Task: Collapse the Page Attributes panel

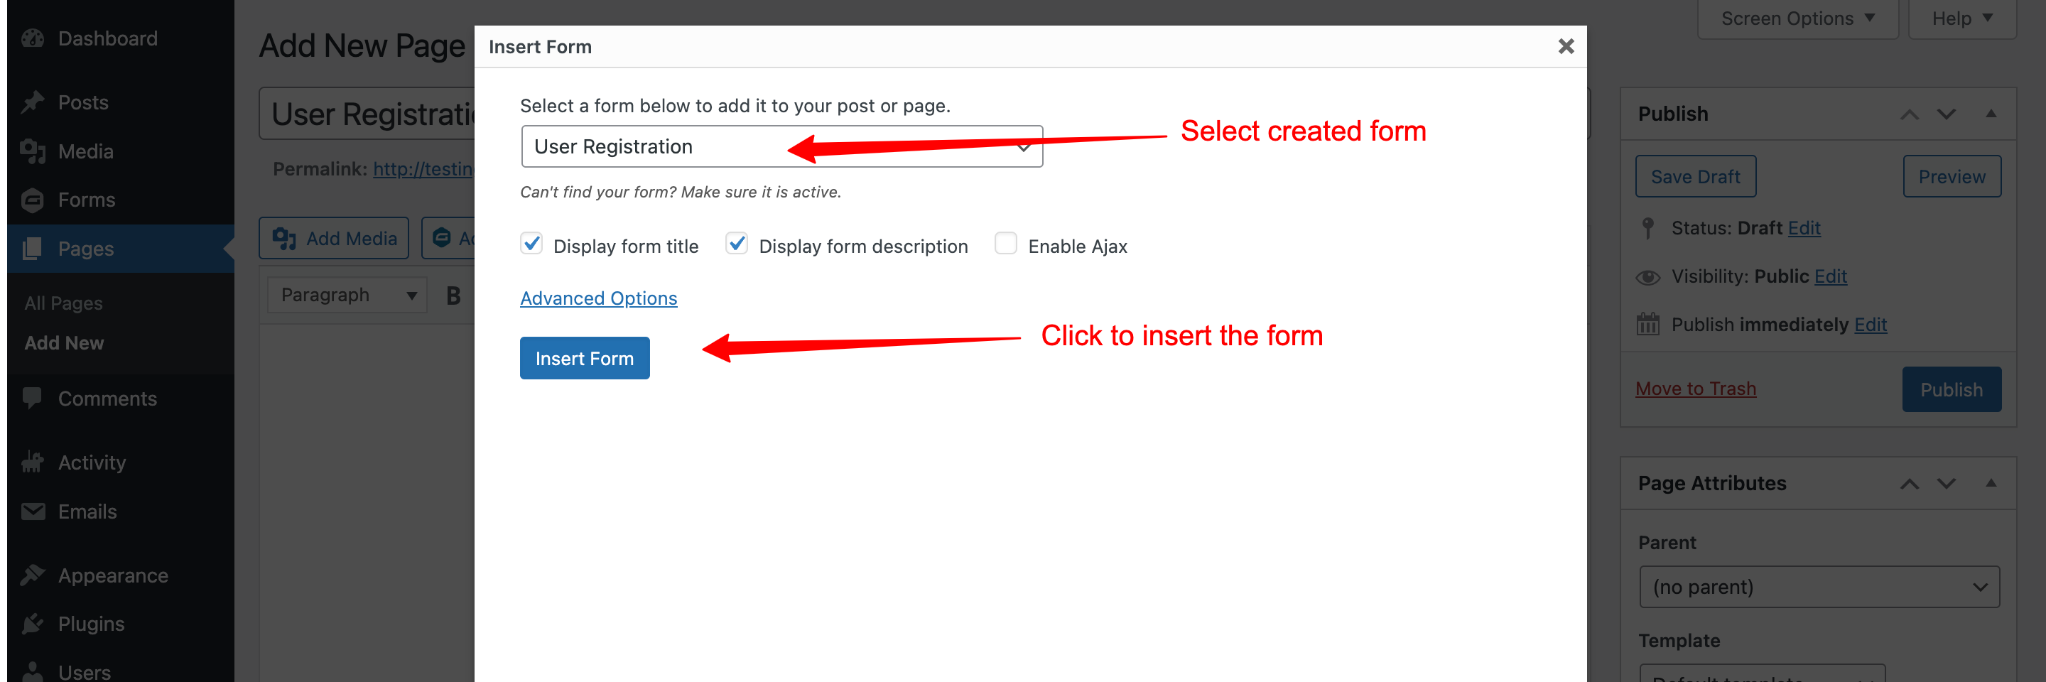Action: (x=1991, y=484)
